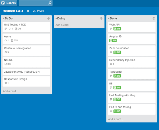Click the description icon on Web API card
The height and width of the screenshot is (130, 159).
111,29
